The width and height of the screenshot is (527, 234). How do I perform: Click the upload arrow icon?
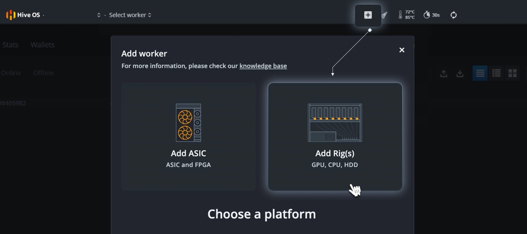tap(444, 73)
